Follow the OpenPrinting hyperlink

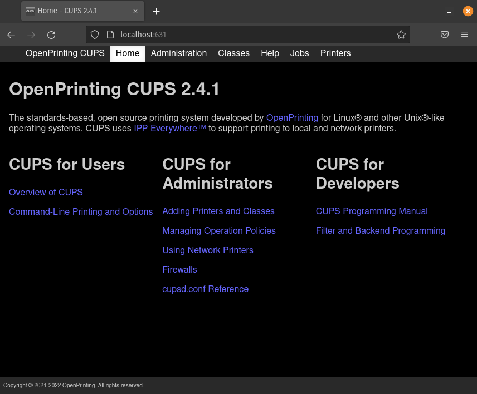(x=292, y=117)
